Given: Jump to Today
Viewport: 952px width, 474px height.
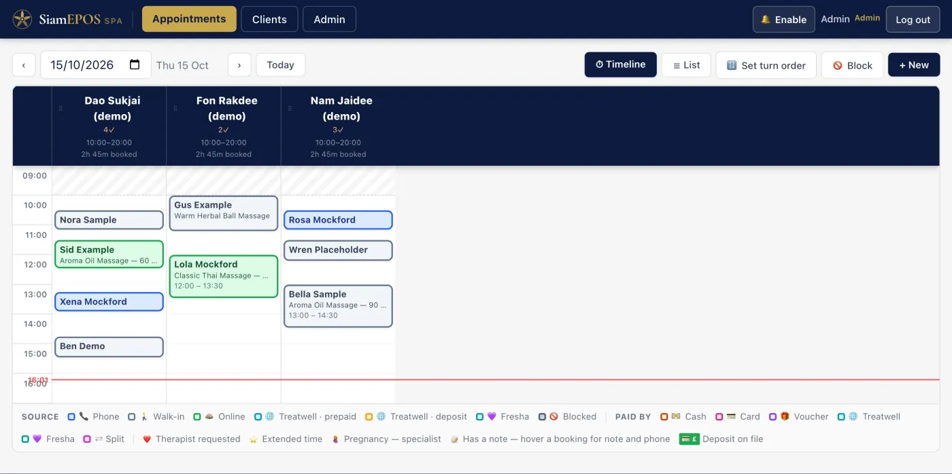Looking at the screenshot, I should 280,65.
